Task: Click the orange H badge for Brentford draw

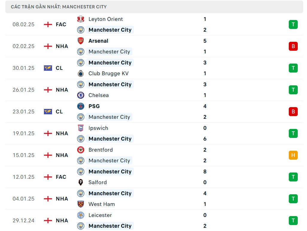Action: coord(293,155)
